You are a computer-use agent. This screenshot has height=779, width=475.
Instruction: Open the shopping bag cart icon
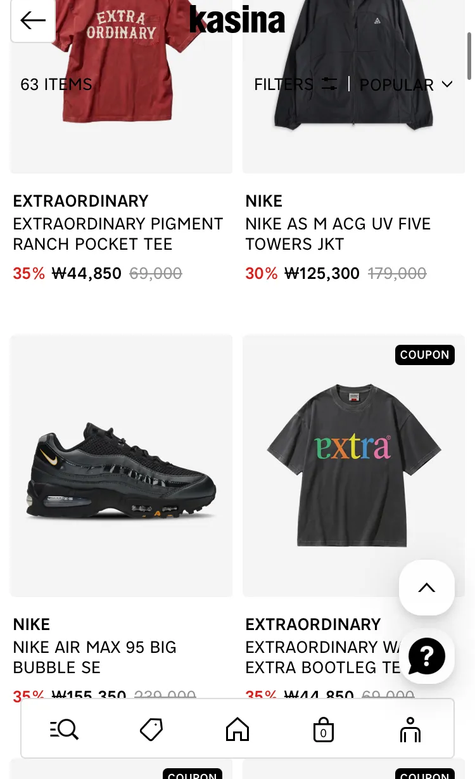coord(324,730)
